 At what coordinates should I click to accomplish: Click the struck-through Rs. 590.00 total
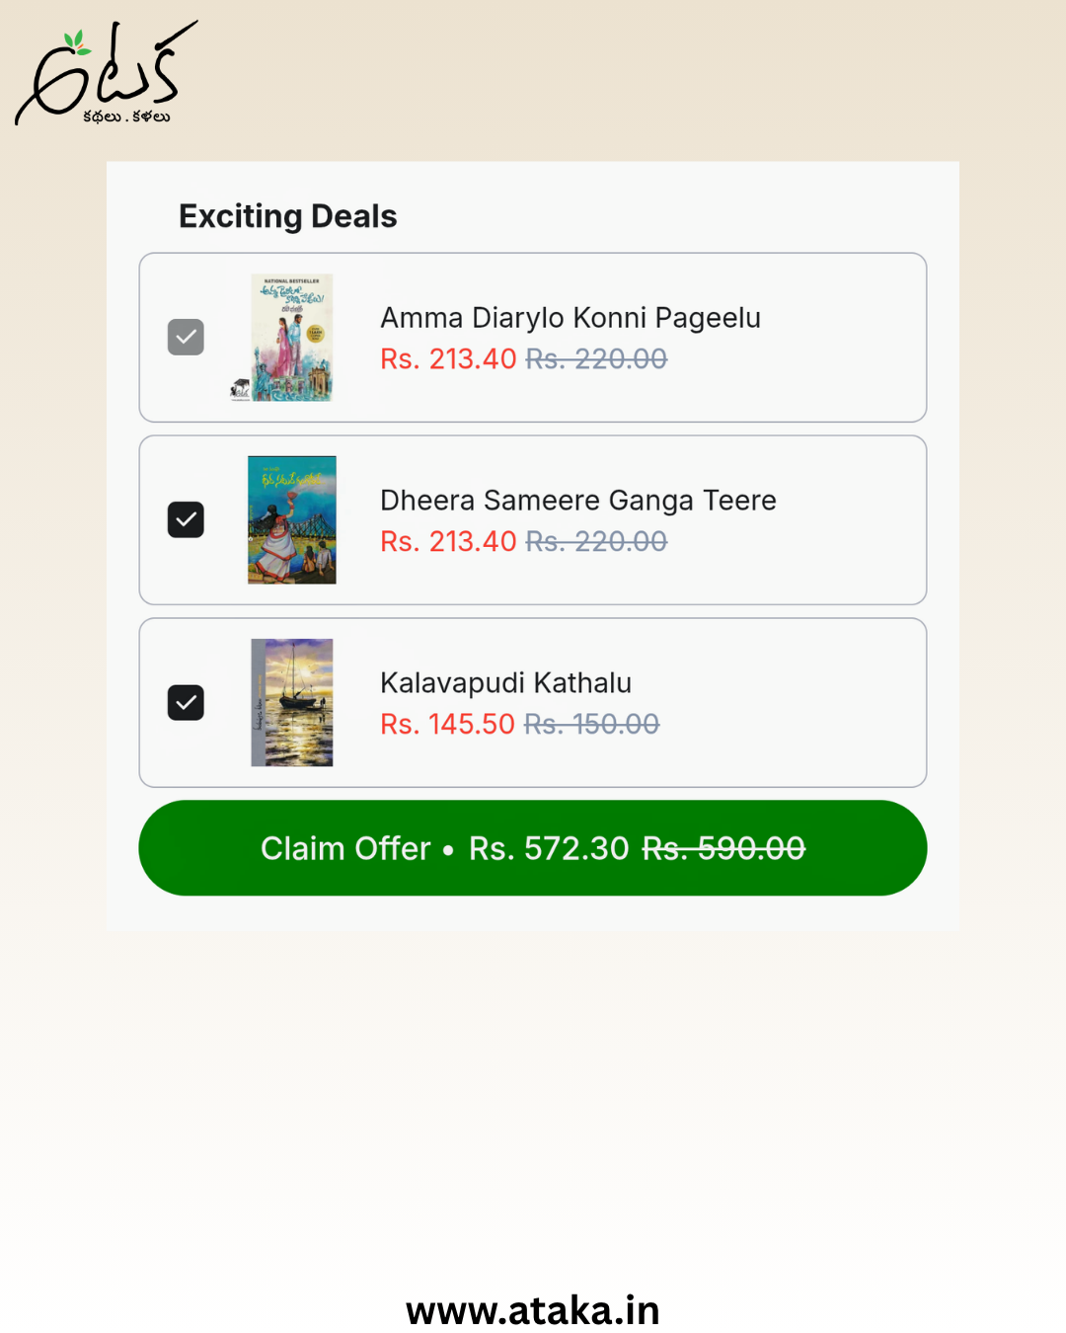coord(723,848)
